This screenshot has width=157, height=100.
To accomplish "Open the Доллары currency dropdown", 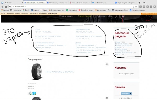I will tap(126, 94).
